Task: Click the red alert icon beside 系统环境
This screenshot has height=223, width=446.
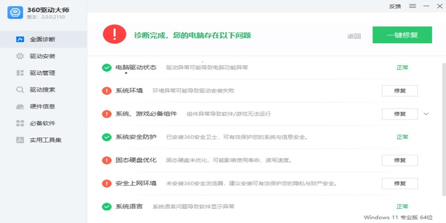Action: 106,90
